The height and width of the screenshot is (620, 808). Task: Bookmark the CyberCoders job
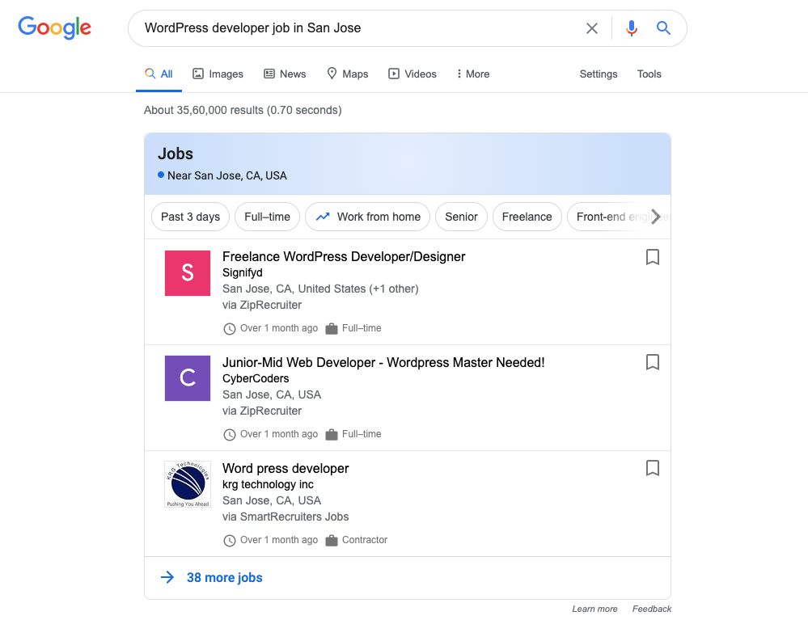click(653, 362)
